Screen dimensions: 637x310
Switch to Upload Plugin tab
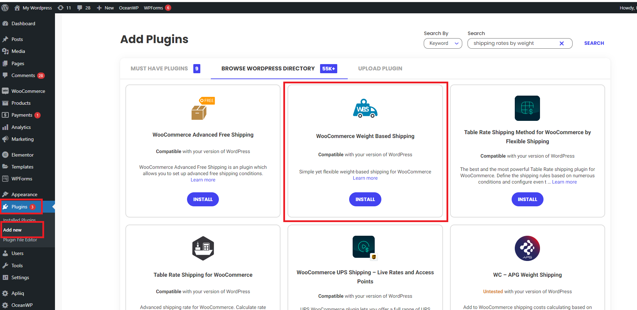tap(380, 68)
